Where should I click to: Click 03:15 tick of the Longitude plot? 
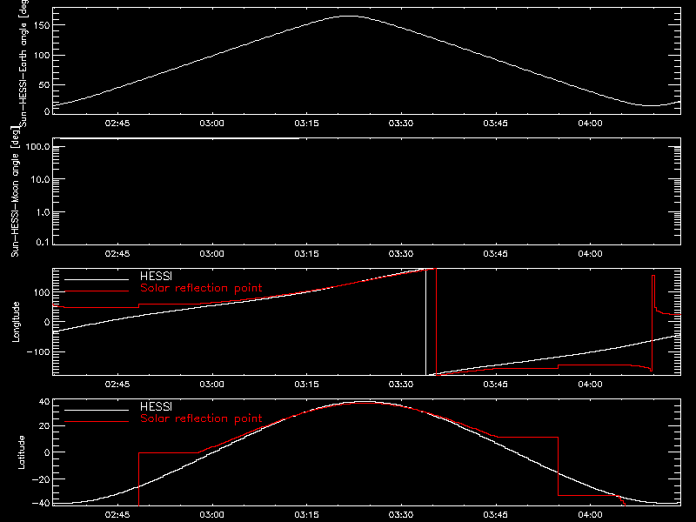click(x=306, y=385)
